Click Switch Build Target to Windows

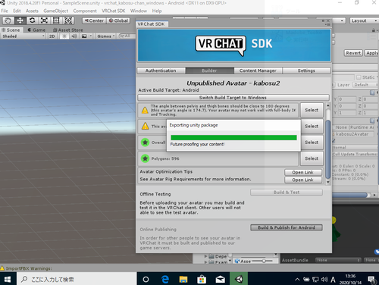pos(233,98)
